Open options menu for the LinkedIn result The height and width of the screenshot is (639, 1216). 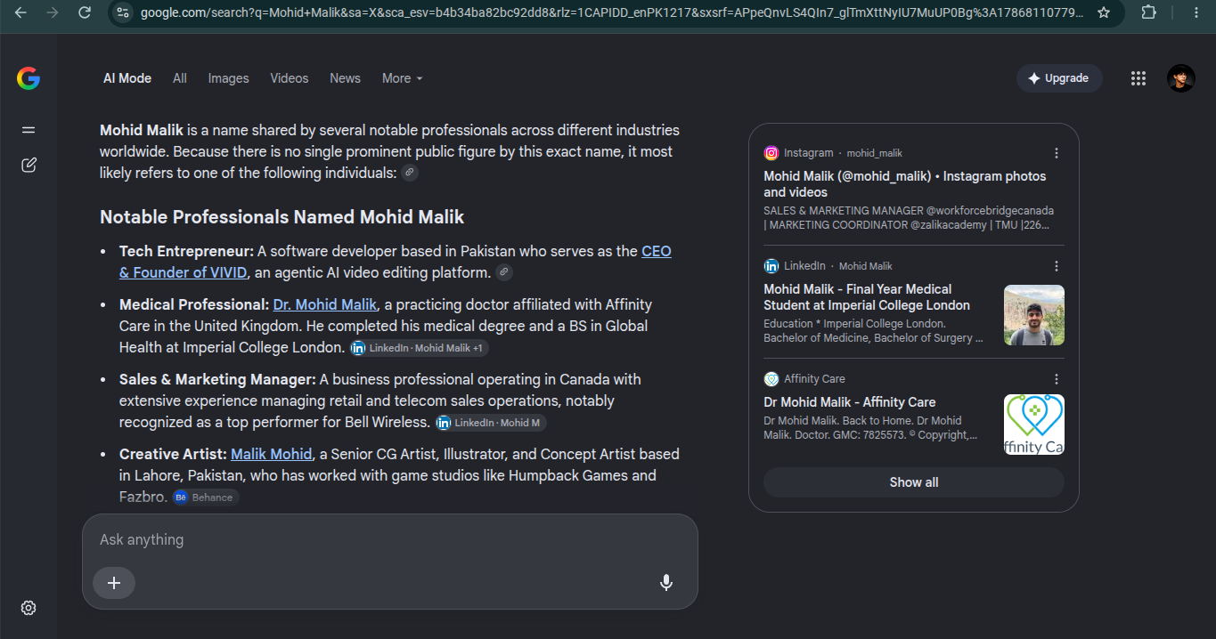click(x=1057, y=266)
